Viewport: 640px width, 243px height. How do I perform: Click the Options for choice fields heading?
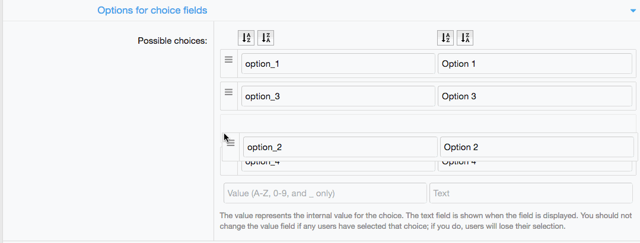click(152, 10)
